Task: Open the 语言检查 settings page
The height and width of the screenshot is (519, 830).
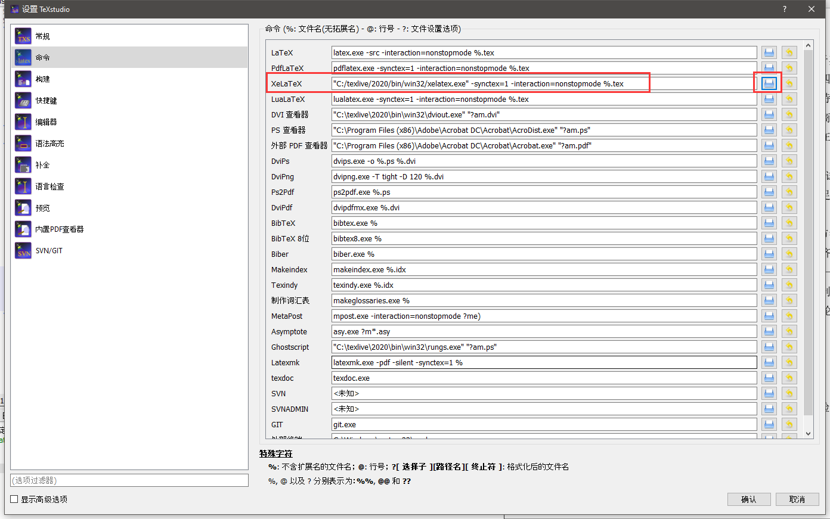Action: [23, 186]
